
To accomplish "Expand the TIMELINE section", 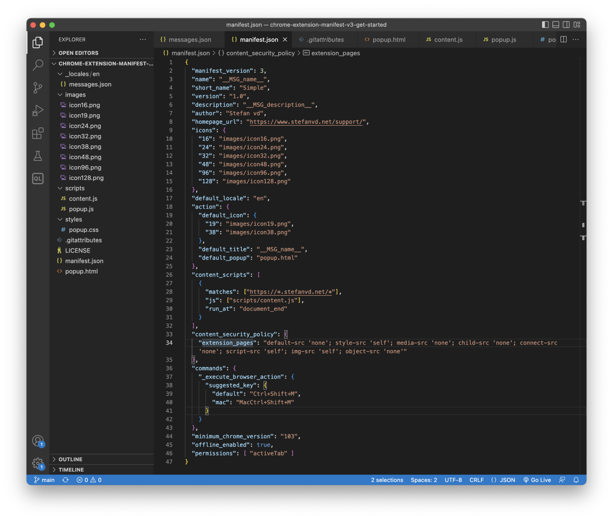I will point(71,469).
